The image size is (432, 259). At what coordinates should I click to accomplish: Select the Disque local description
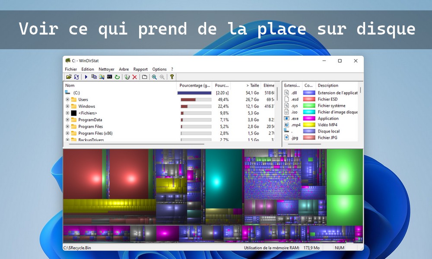point(329,131)
